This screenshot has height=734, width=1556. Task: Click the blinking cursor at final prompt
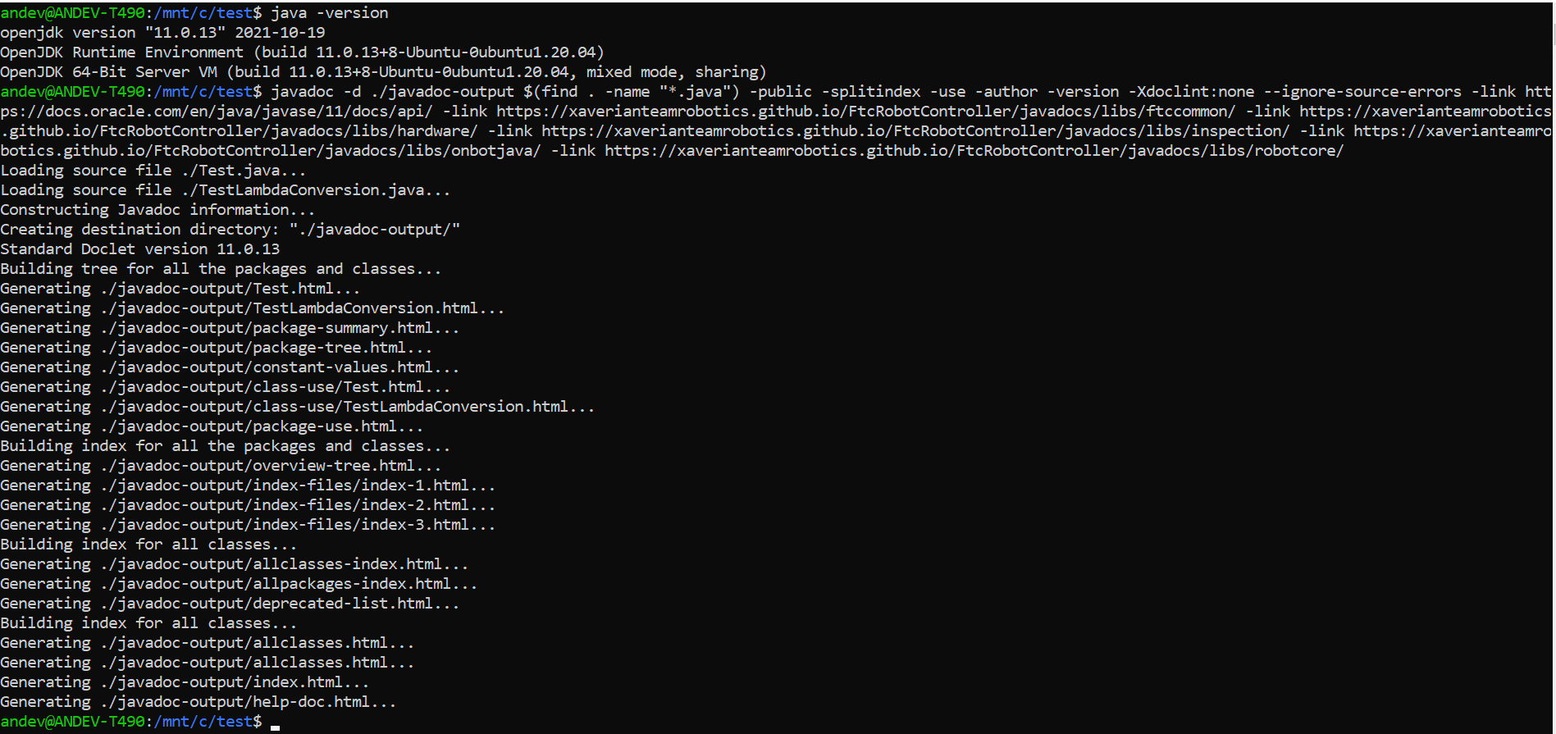tap(276, 725)
